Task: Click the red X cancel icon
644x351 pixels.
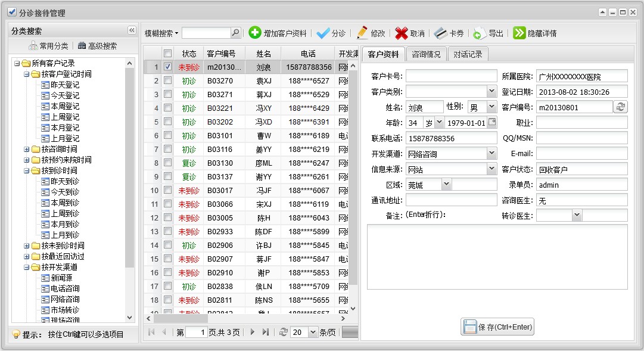Action: click(402, 33)
